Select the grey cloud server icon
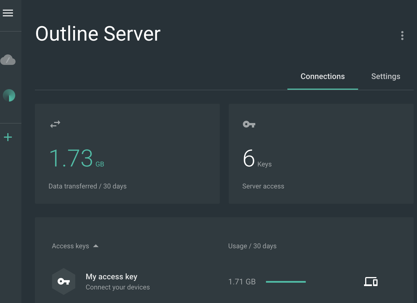 click(x=8, y=60)
